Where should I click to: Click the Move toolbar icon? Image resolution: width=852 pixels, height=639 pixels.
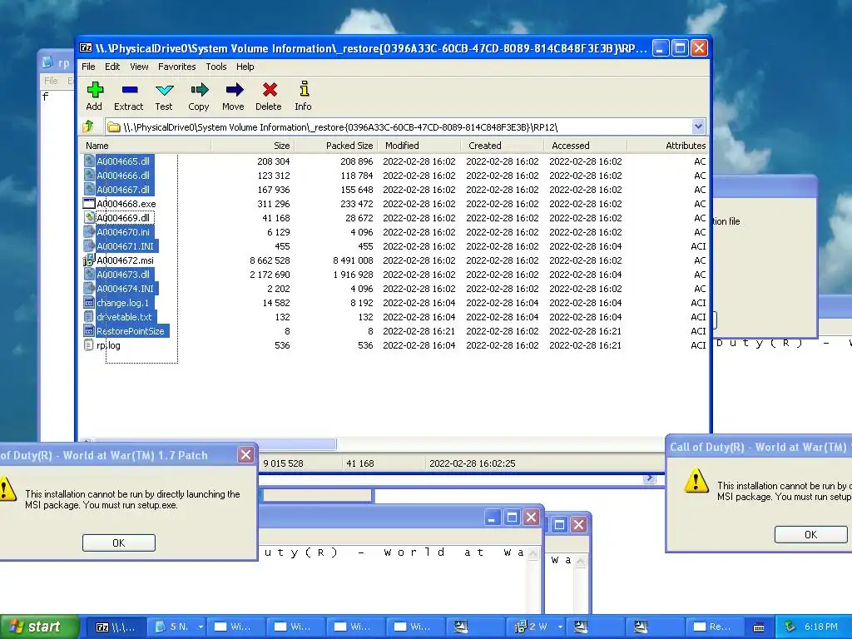click(234, 90)
